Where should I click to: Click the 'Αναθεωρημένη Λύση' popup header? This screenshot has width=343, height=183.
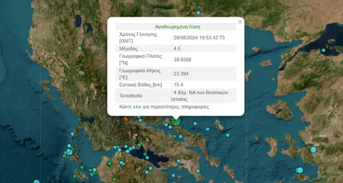click(178, 27)
